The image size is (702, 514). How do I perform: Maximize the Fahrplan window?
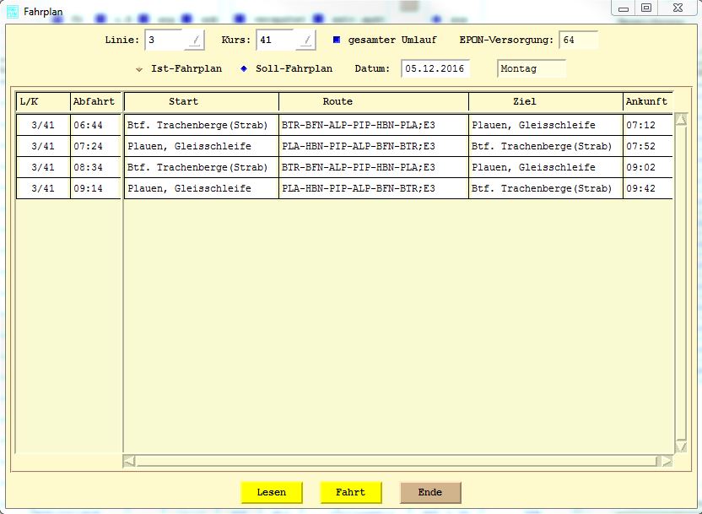[646, 8]
